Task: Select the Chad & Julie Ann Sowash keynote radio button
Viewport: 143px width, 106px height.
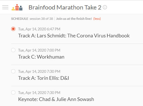Action: pos(13,93)
